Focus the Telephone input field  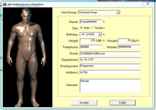pyautogui.click(x=91, y=47)
